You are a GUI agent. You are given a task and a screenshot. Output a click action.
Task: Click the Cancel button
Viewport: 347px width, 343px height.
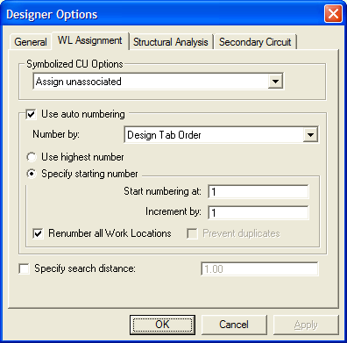[234, 325]
